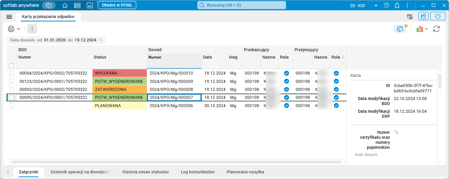449x179 pixels.
Task: Select Karty przekazania odpadów tab
Action: pos(48,17)
